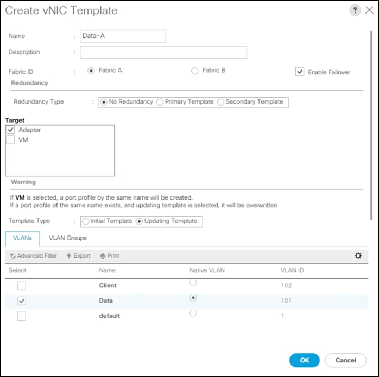Check the VM target checkbox
The width and height of the screenshot is (379, 377).
click(x=10, y=140)
